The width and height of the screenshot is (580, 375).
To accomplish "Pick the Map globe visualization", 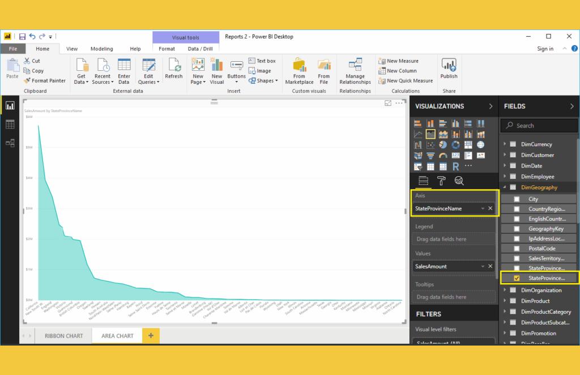I will click(481, 145).
